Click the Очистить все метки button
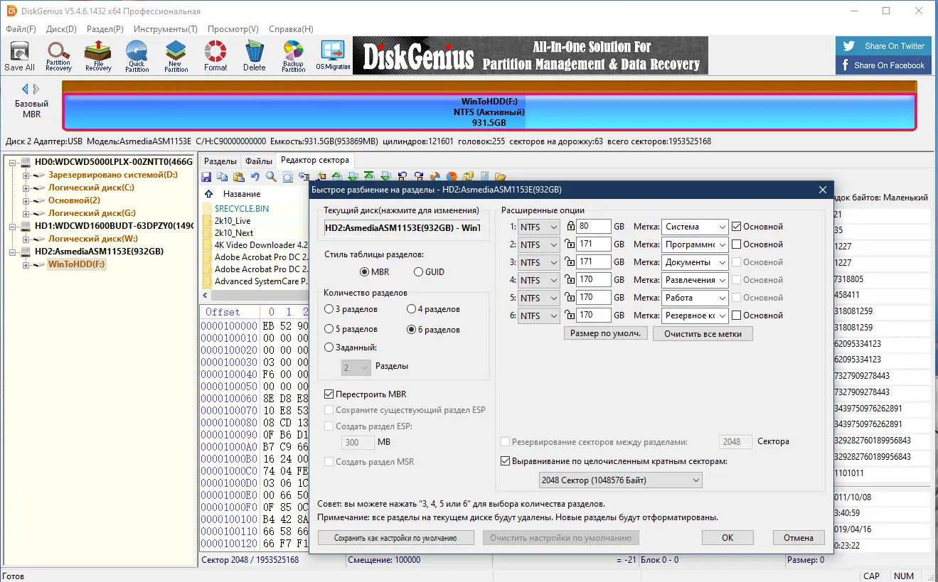 click(x=703, y=333)
